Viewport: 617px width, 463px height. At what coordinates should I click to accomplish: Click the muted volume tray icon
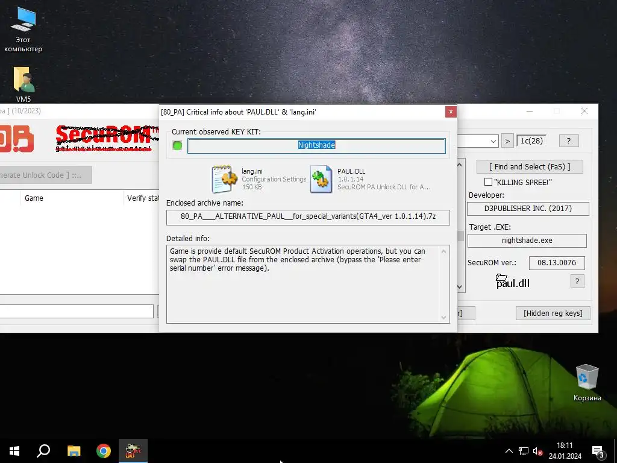(537, 451)
